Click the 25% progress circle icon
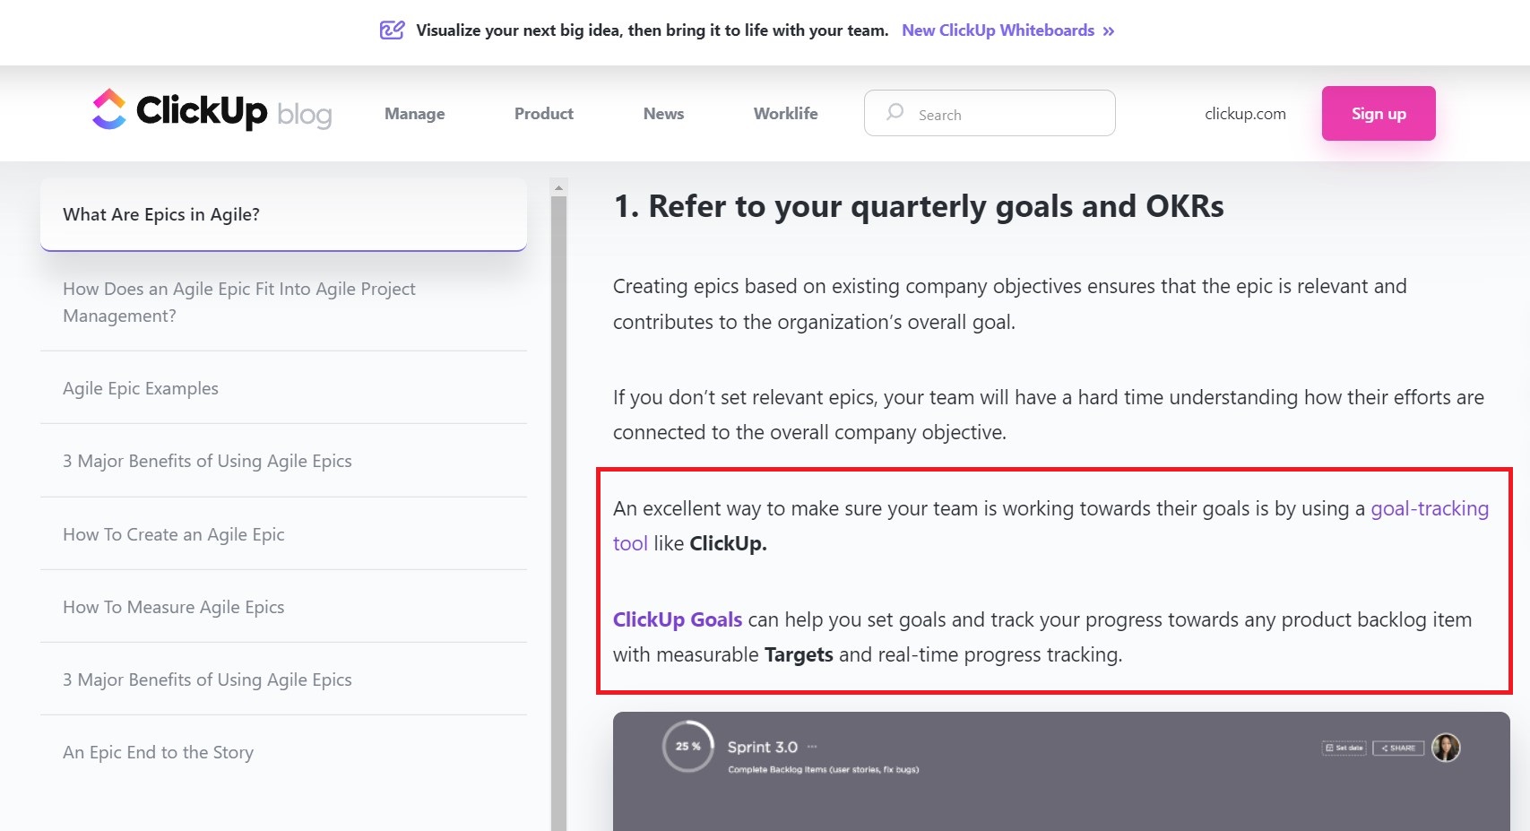 pyautogui.click(x=687, y=746)
